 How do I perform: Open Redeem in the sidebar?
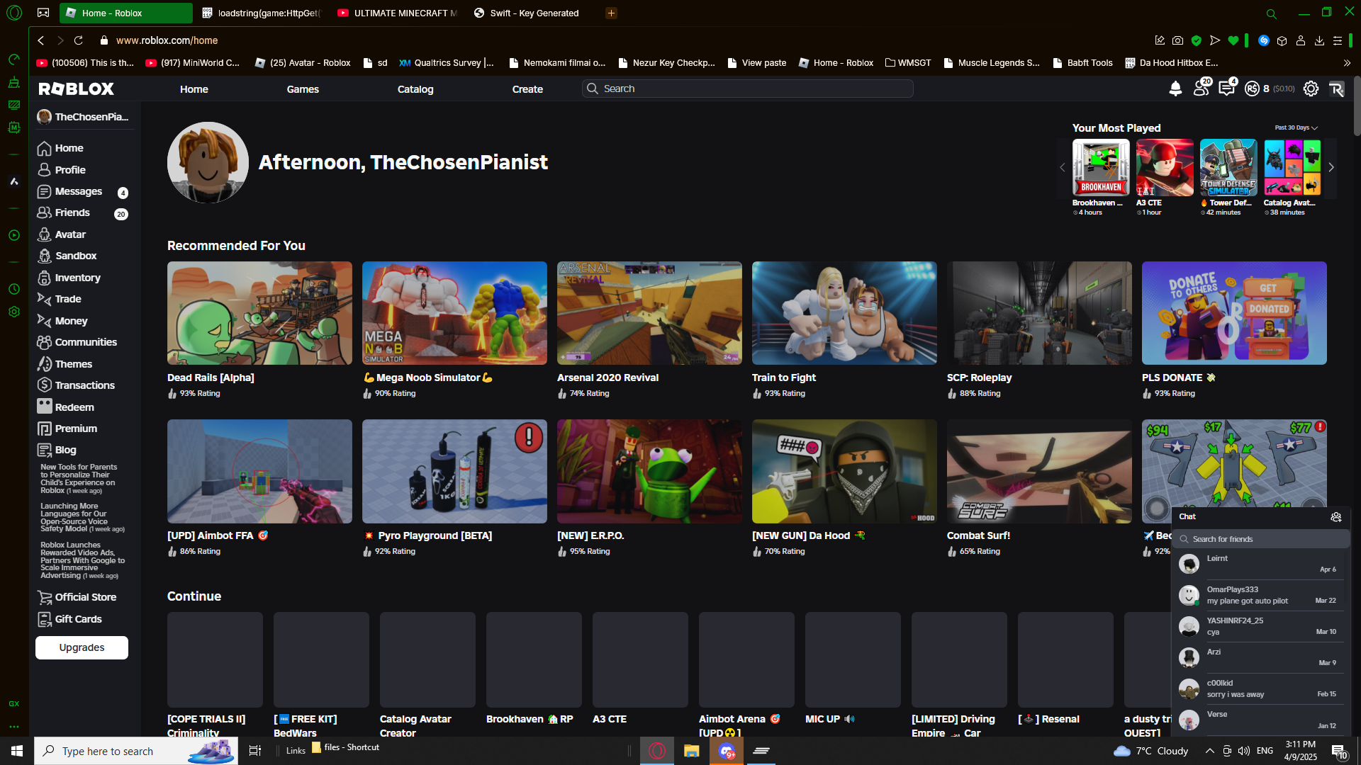click(74, 407)
